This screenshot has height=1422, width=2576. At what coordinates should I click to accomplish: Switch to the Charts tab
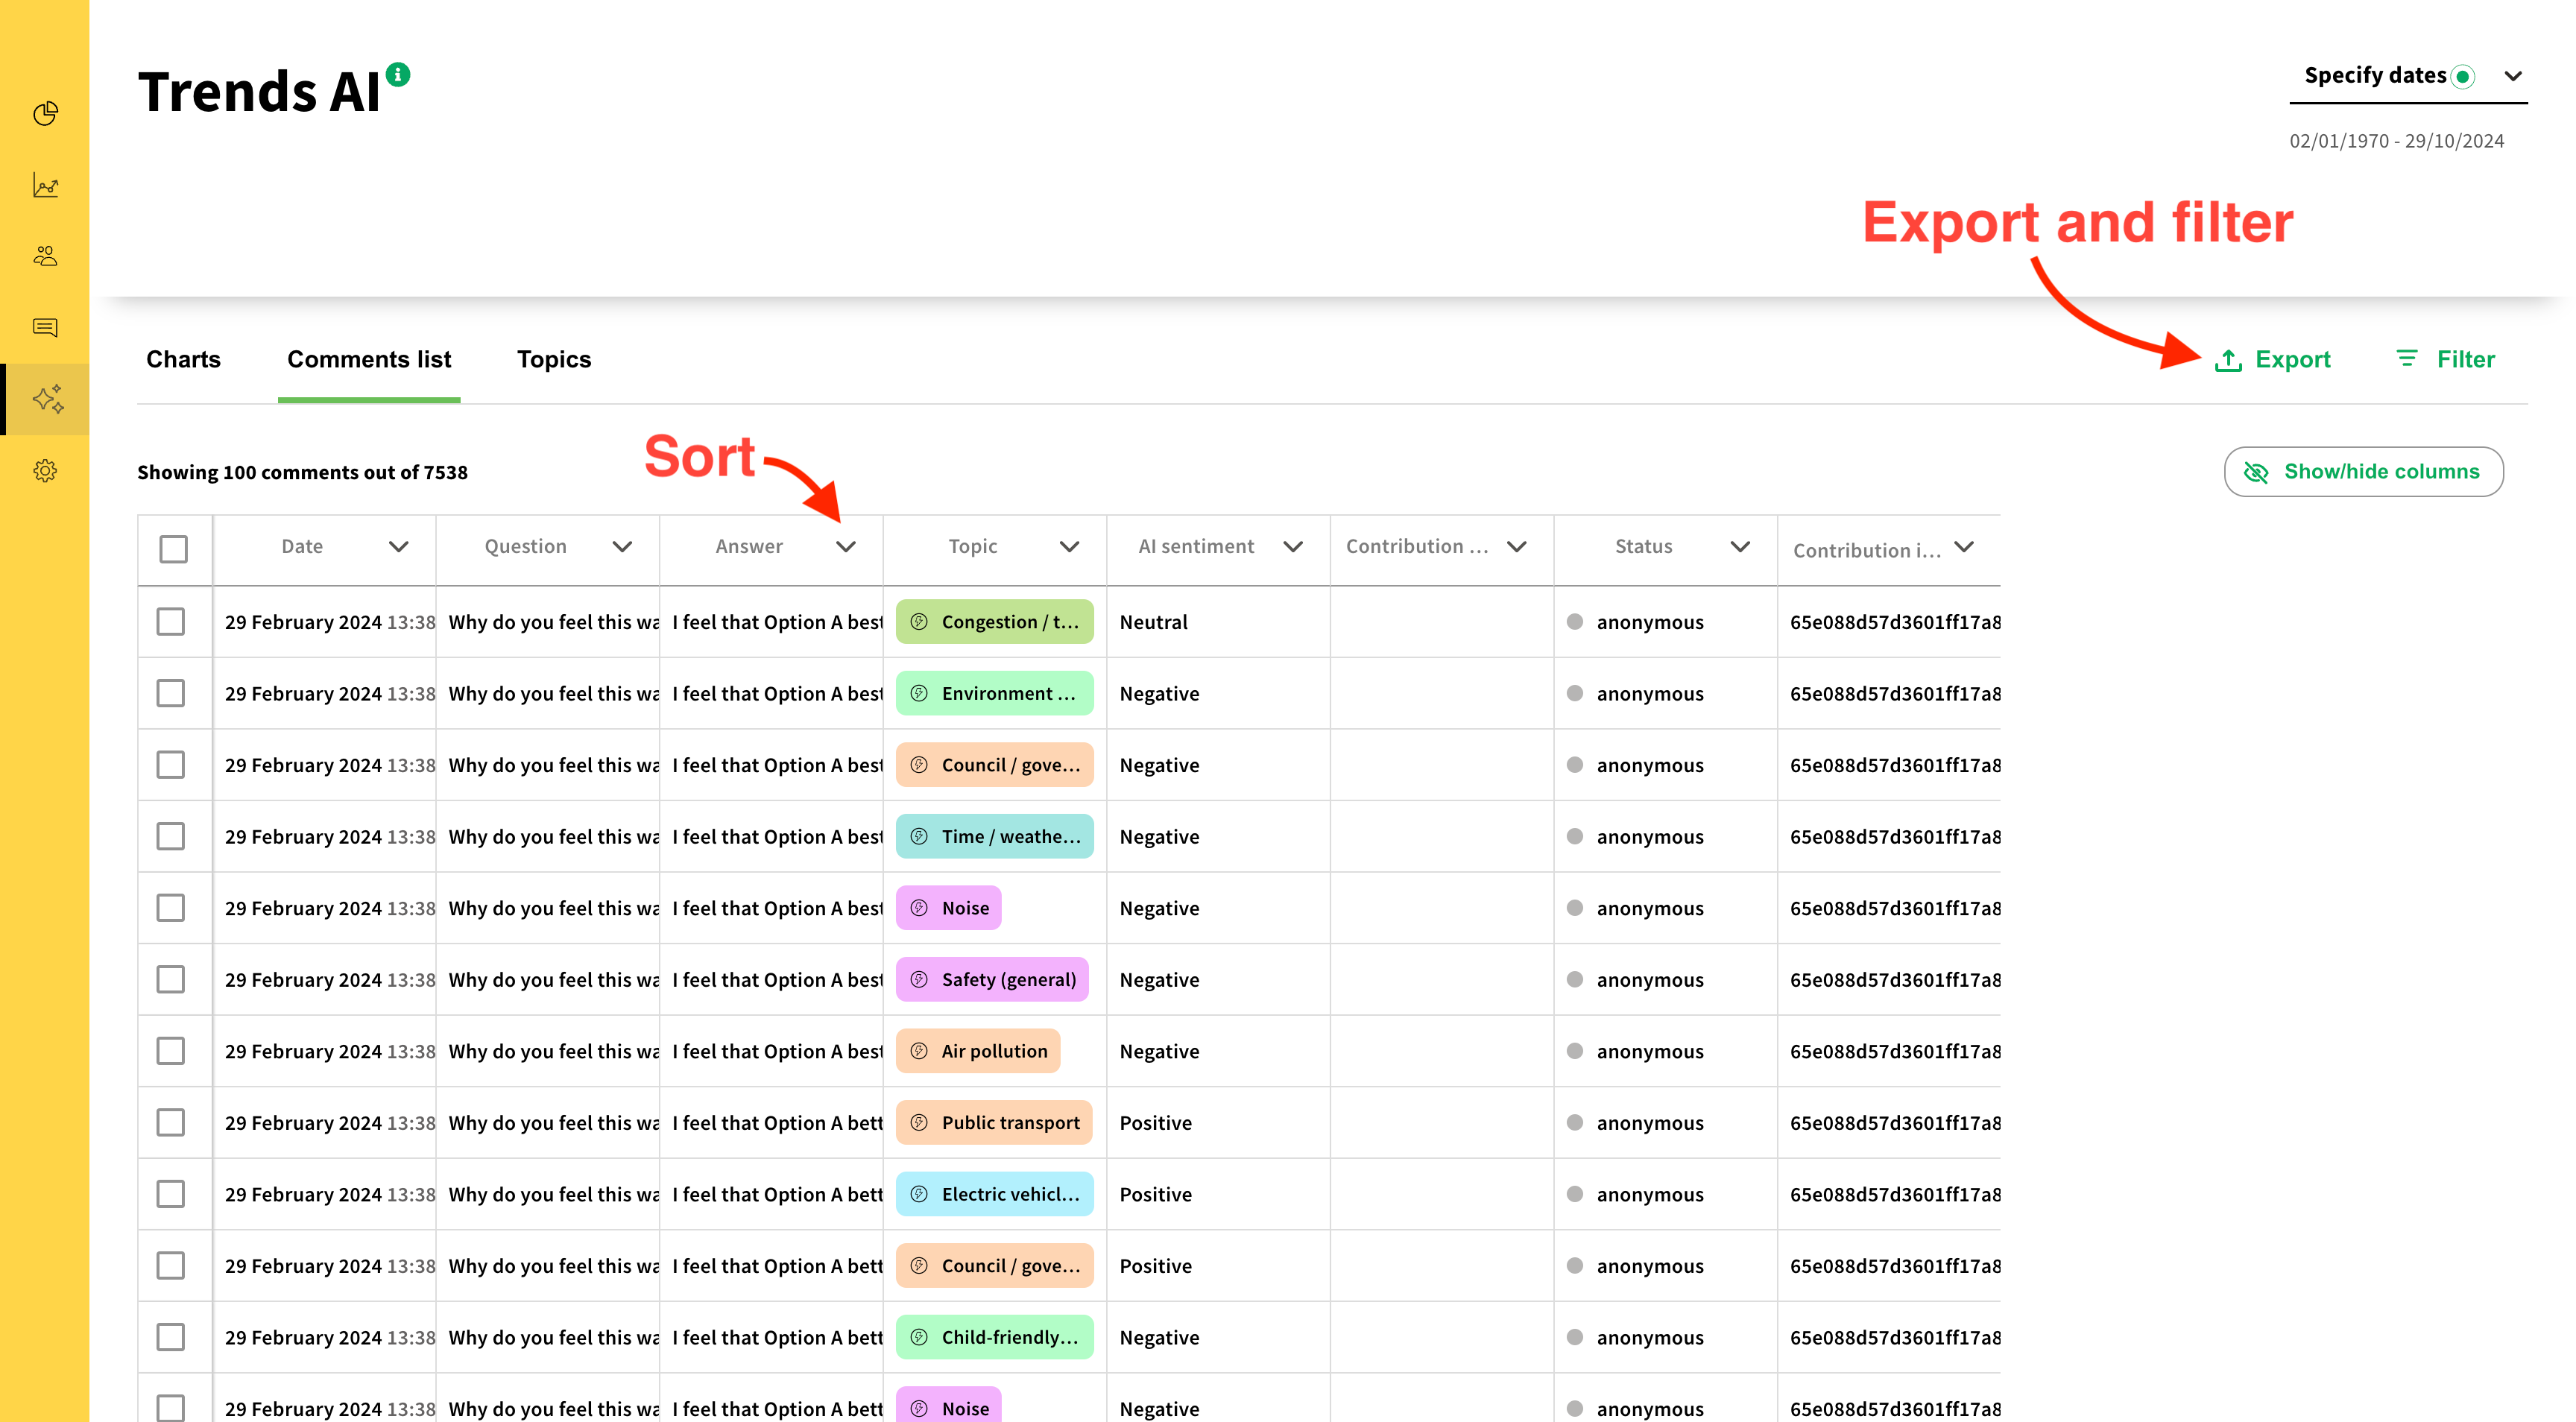pyautogui.click(x=183, y=359)
